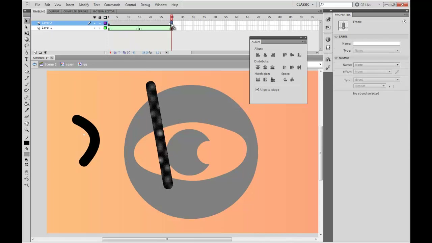This screenshot has width=432, height=243.
Task: Click Align left edge icon
Action: click(258, 55)
